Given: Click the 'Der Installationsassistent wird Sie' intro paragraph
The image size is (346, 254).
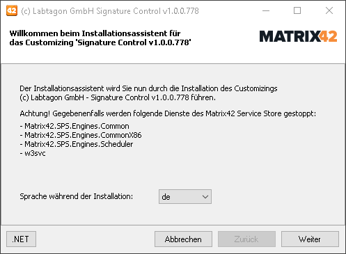Looking at the screenshot, I should point(148,93).
